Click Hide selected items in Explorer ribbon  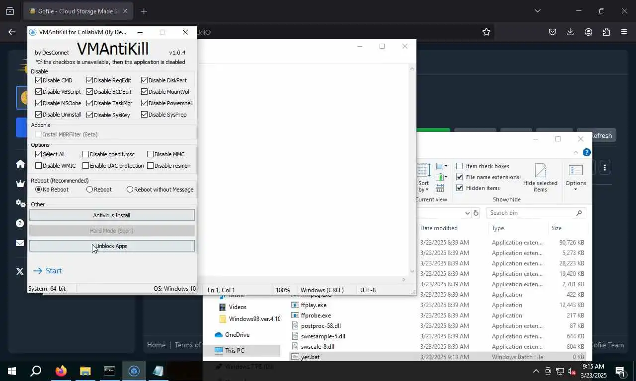pos(540,178)
